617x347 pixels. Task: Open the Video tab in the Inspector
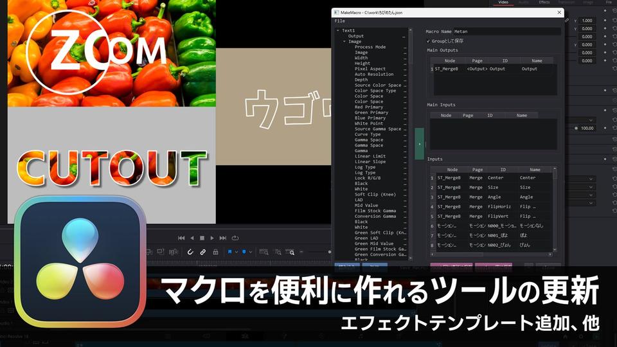tap(503, 3)
